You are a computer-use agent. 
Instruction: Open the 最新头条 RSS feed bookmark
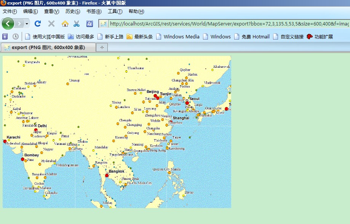(x=139, y=37)
